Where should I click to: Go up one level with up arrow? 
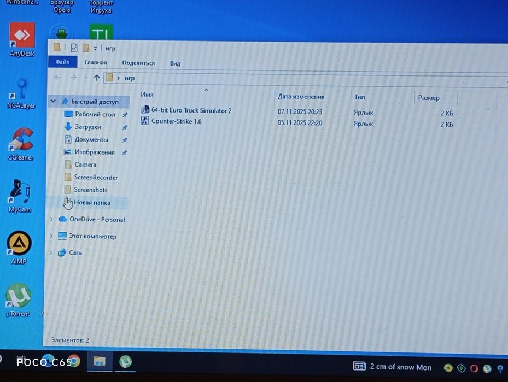(x=97, y=78)
